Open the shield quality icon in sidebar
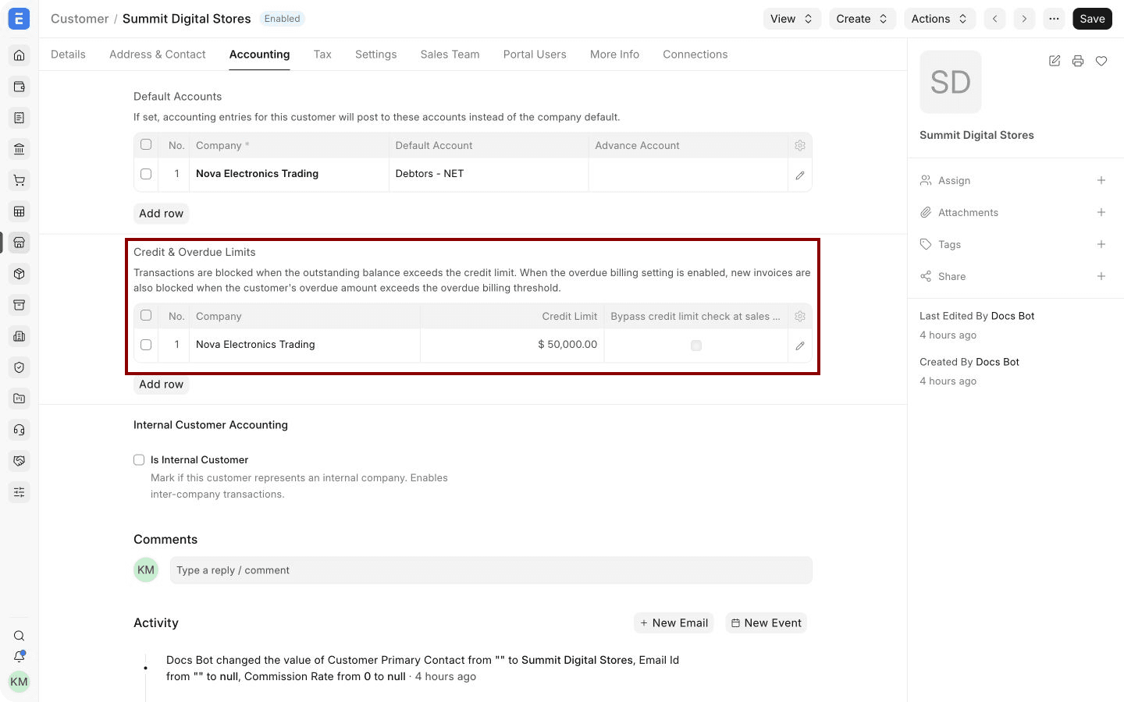The image size is (1124, 702). pos(20,367)
